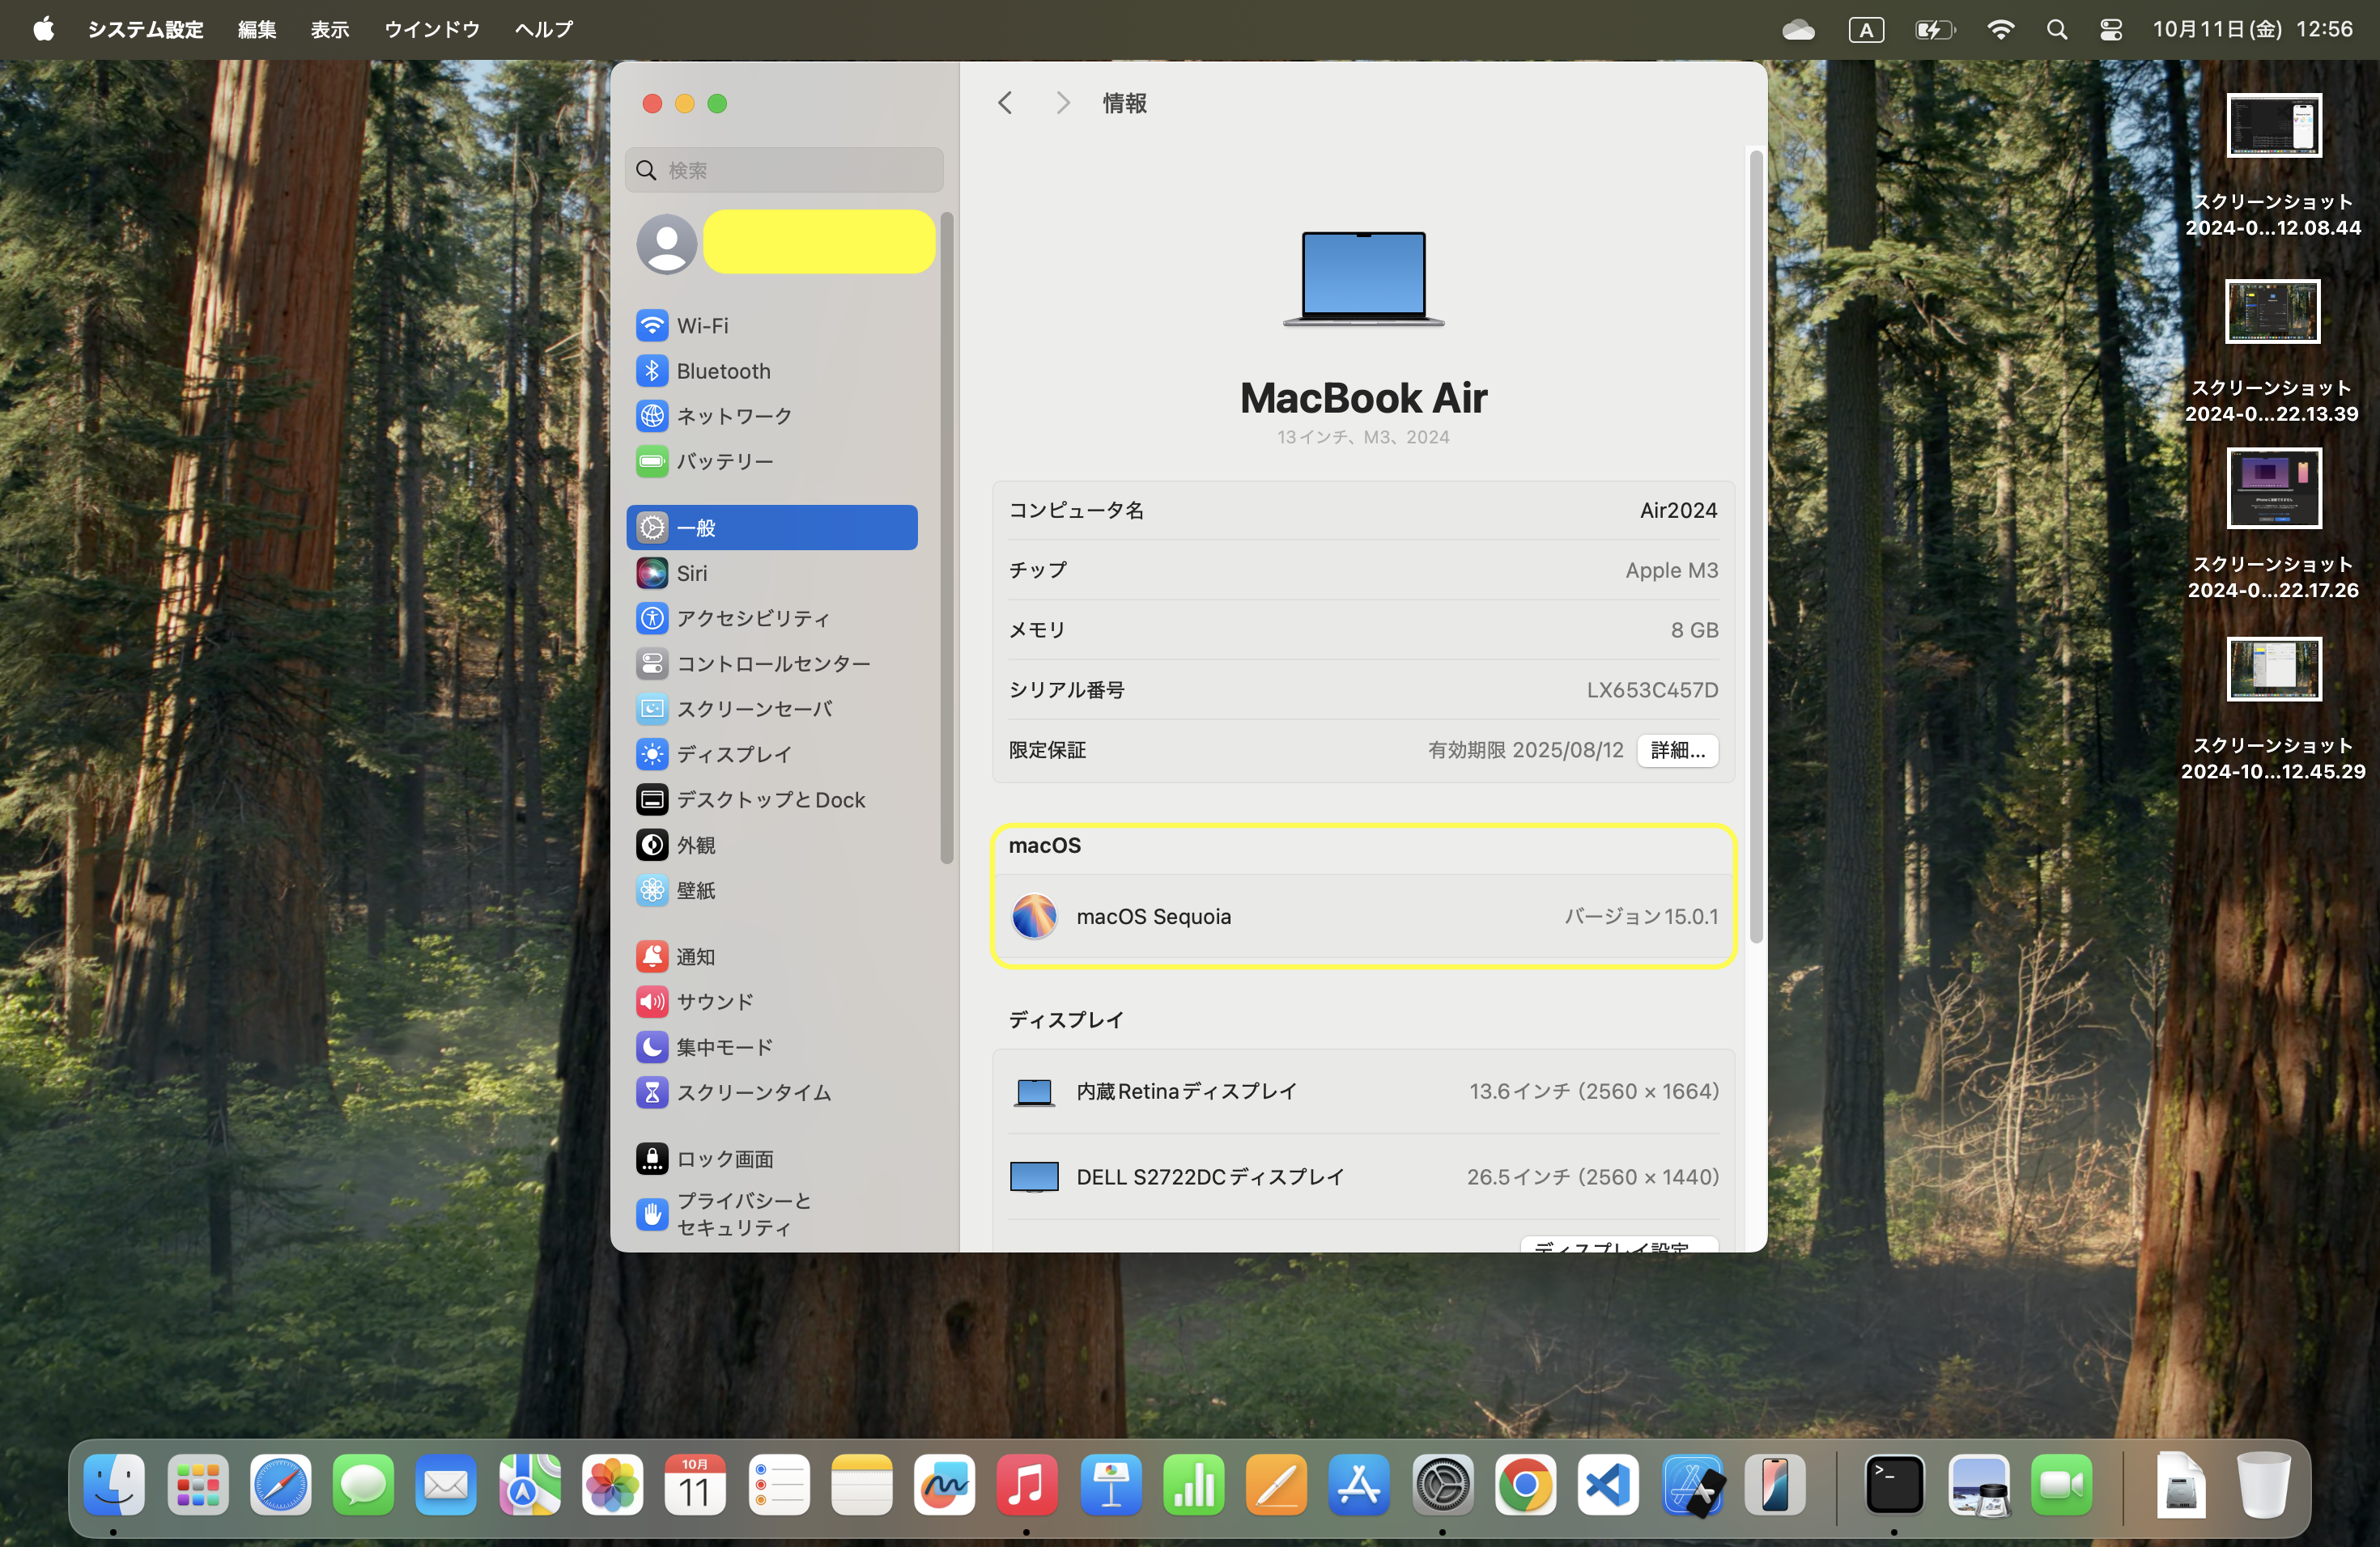Click the 詳細... warranty button
The width and height of the screenshot is (2380, 1547).
[x=1677, y=749]
